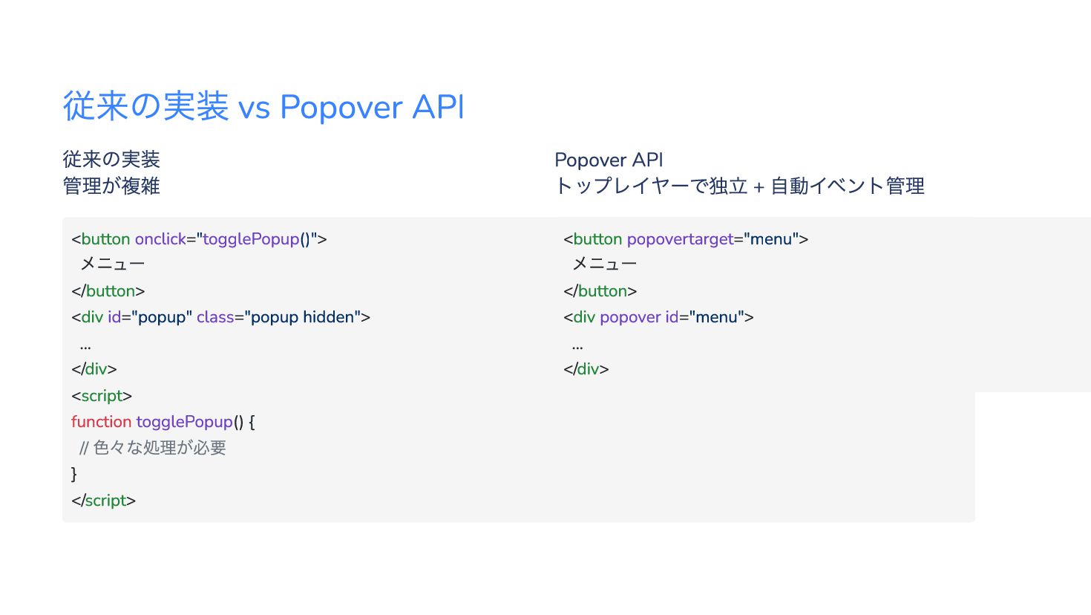This screenshot has height=615, width=1091.
Task: Click the code line with onclick="togglePopup()"
Action: 199,239
